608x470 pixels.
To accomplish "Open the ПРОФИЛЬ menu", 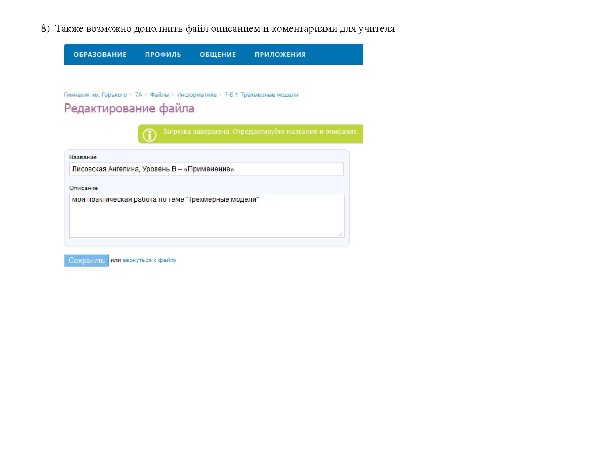I will (x=163, y=55).
